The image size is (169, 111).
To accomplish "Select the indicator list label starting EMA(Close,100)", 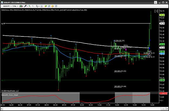I will click(x=44, y=10).
